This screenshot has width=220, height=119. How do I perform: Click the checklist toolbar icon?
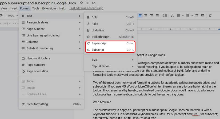[x=173, y=16]
